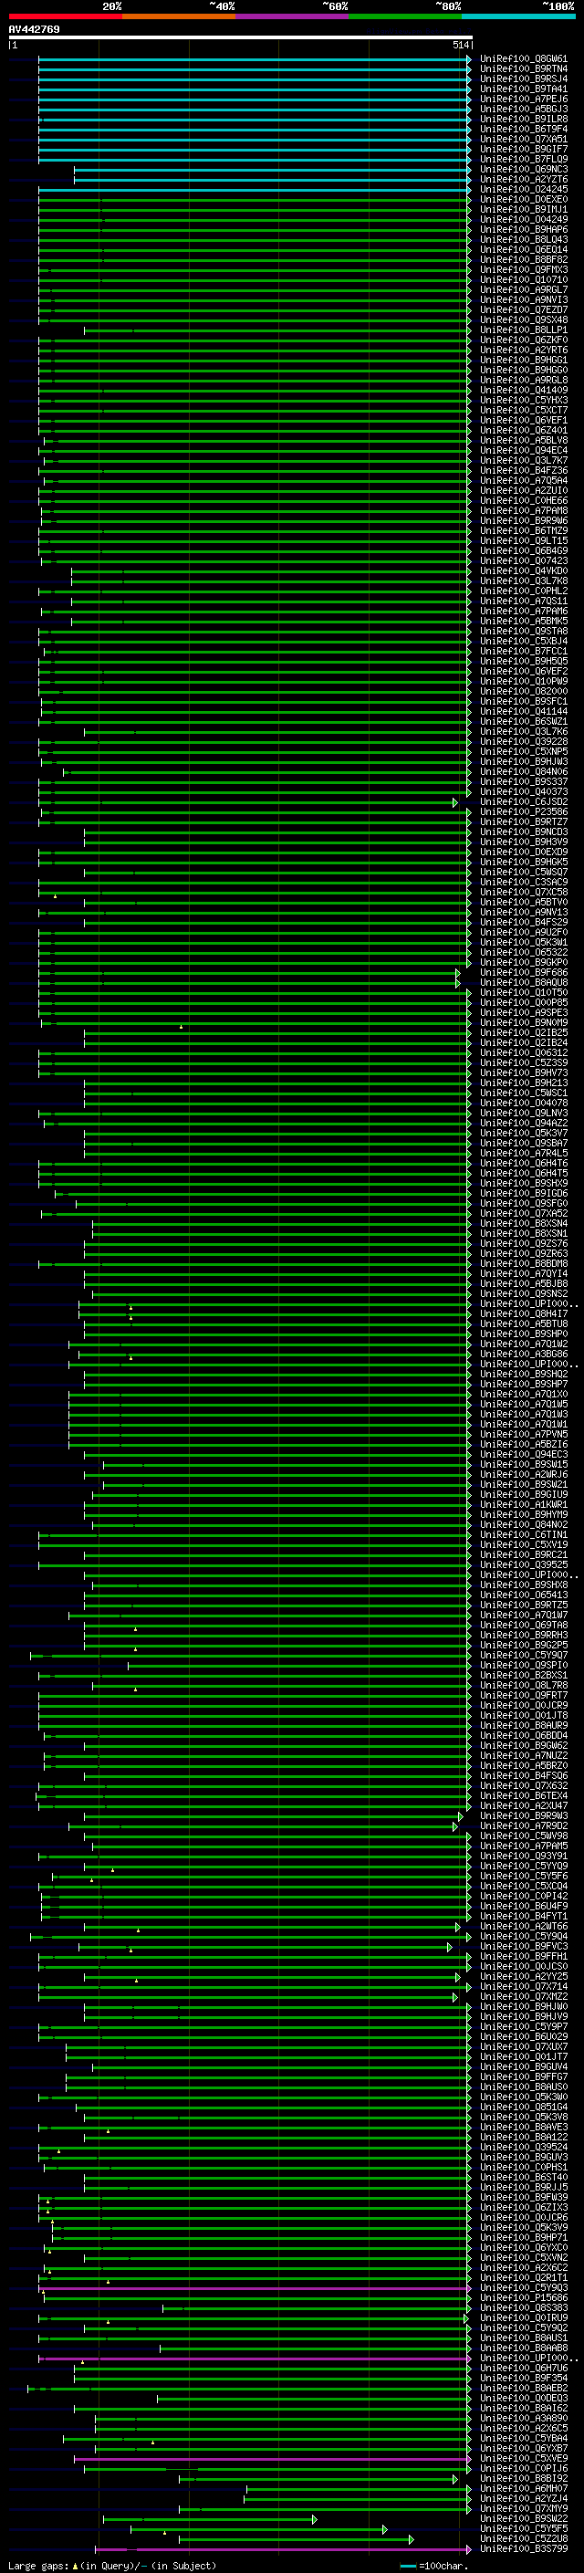Open hit UniRef100_A6MH07

[524, 2488]
